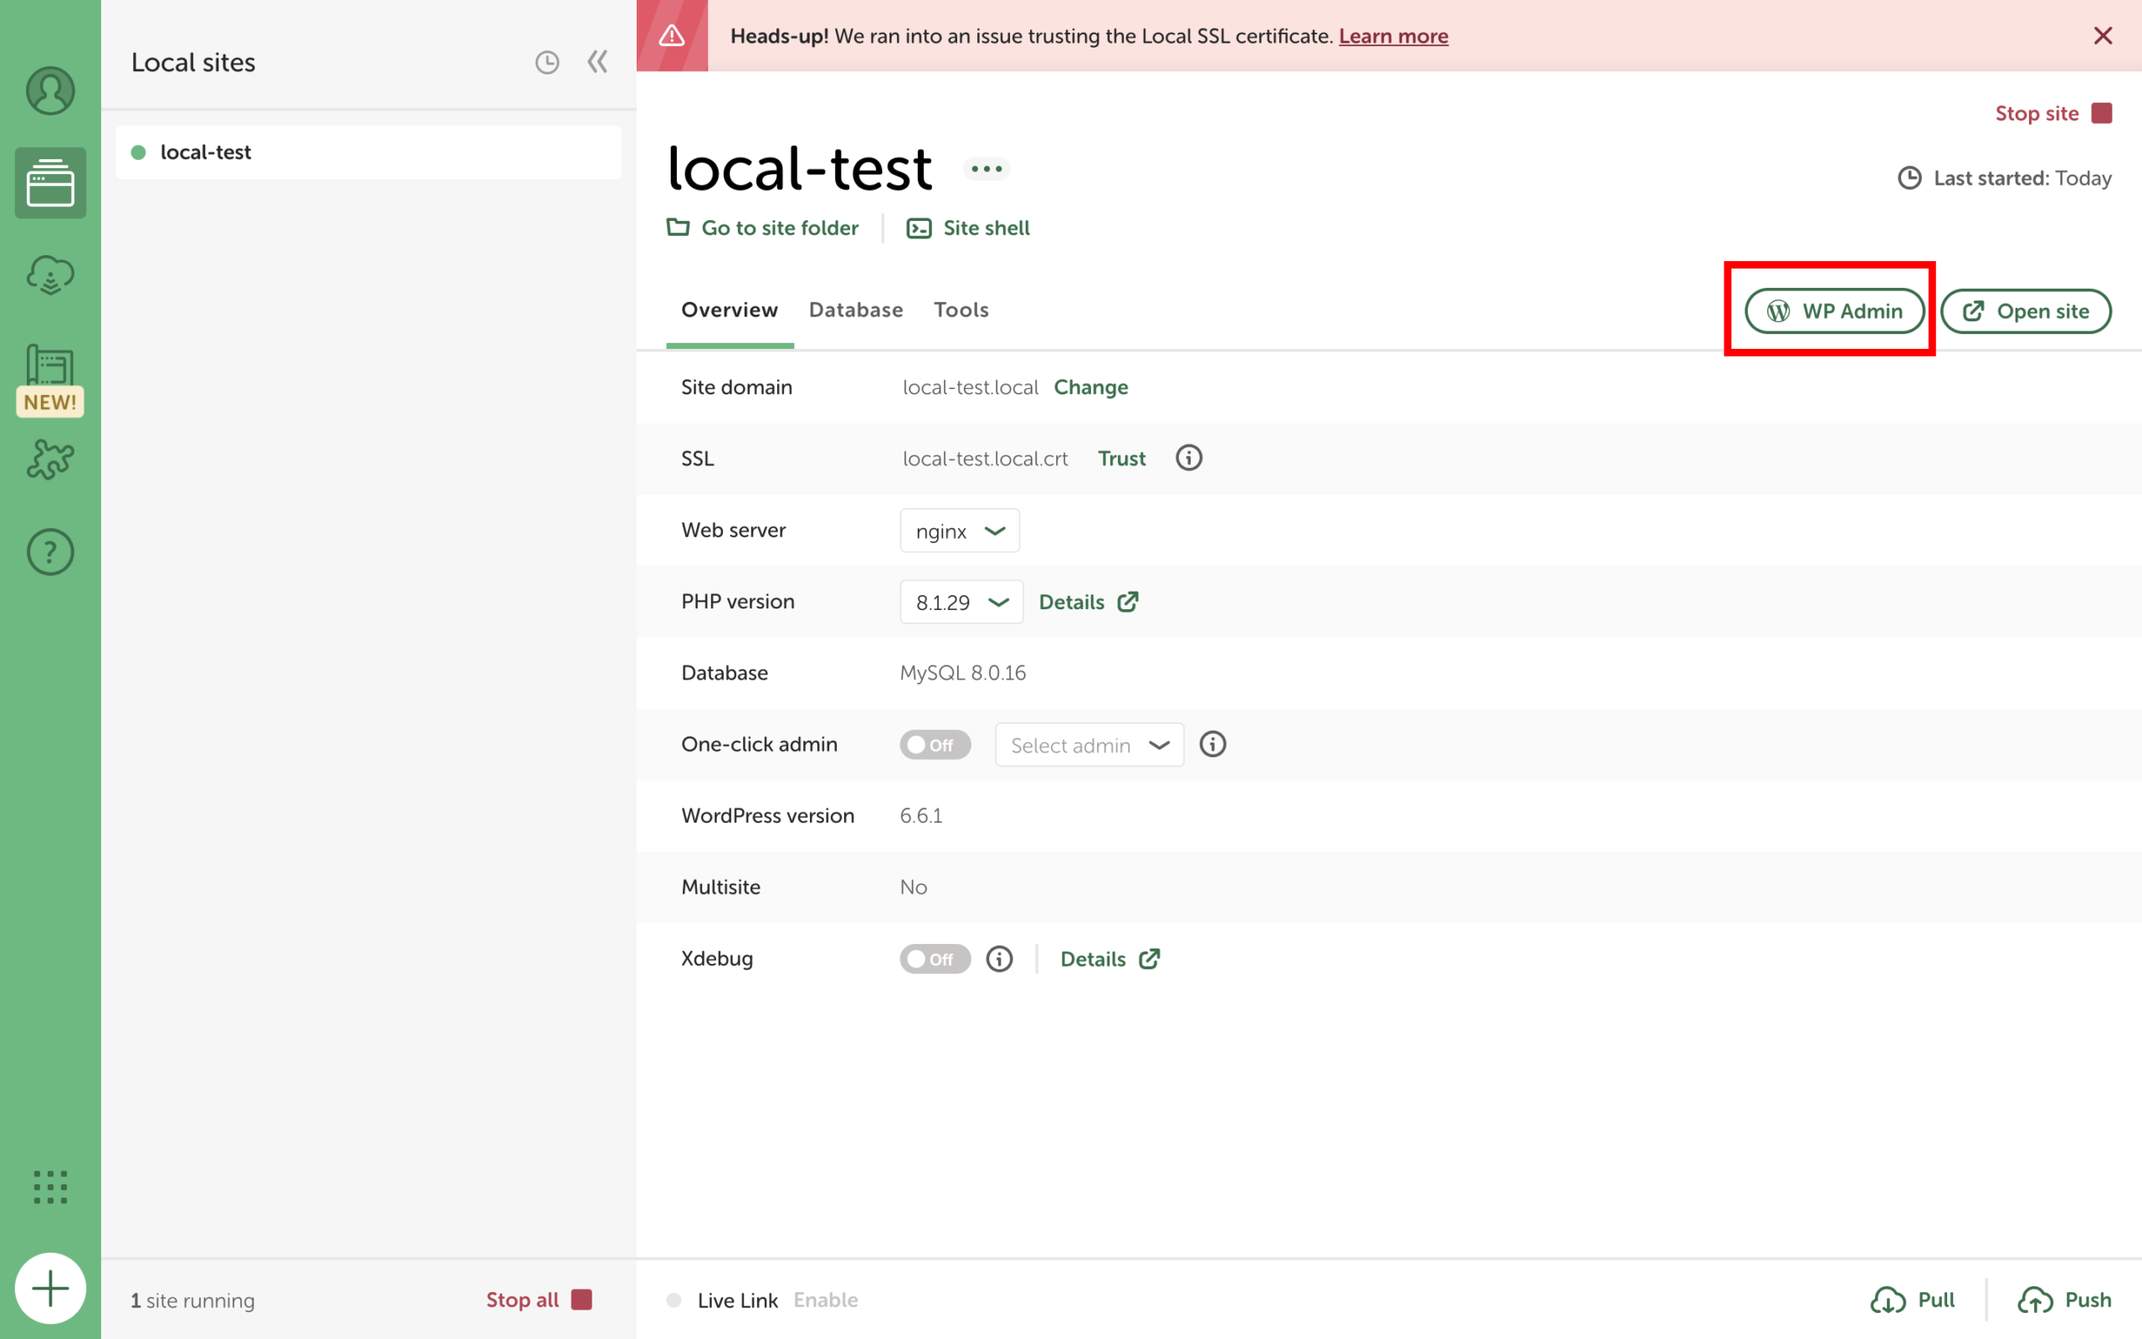Switch to the Overview tab
The height and width of the screenshot is (1339, 2142).
730,310
